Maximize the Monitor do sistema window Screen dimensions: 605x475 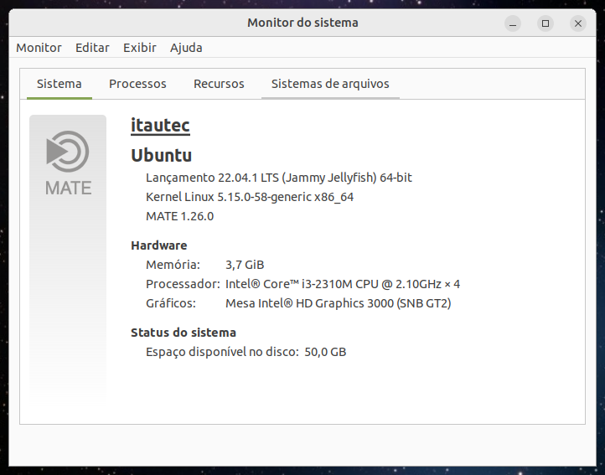pyautogui.click(x=546, y=23)
